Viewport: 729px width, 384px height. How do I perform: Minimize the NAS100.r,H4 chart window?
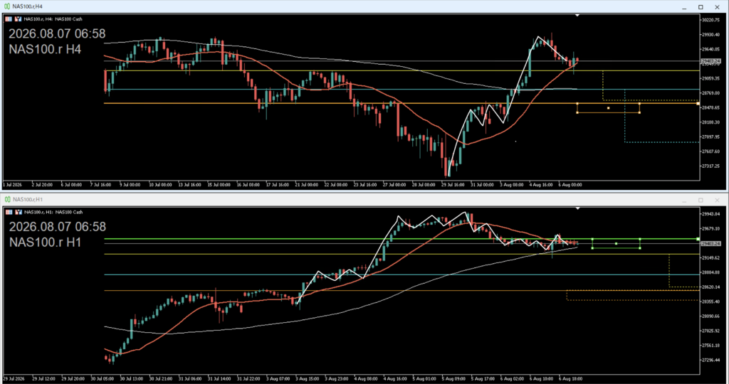pos(685,7)
